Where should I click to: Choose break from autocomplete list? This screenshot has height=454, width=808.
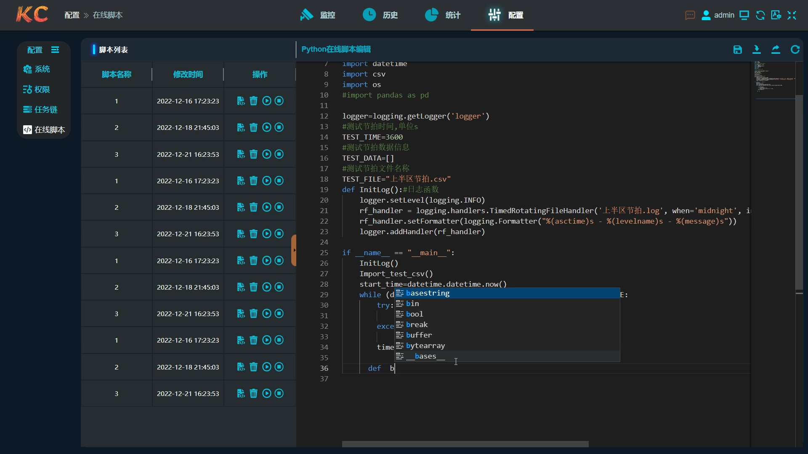[507, 325]
